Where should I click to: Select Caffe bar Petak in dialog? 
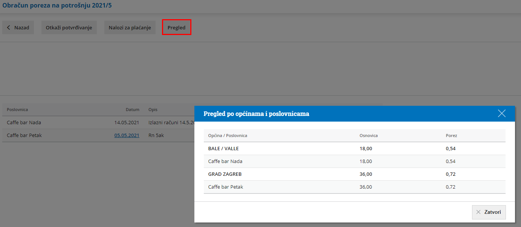click(x=226, y=187)
